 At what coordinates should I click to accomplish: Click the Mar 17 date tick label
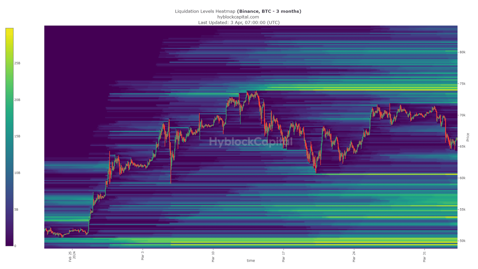point(284,257)
